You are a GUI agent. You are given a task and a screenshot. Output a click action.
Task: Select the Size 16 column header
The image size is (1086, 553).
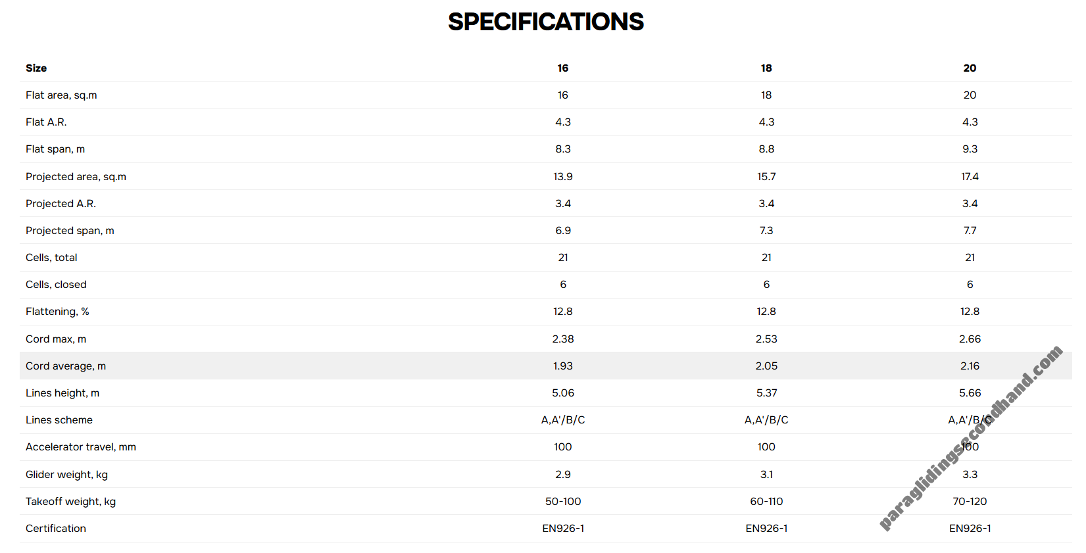(562, 68)
